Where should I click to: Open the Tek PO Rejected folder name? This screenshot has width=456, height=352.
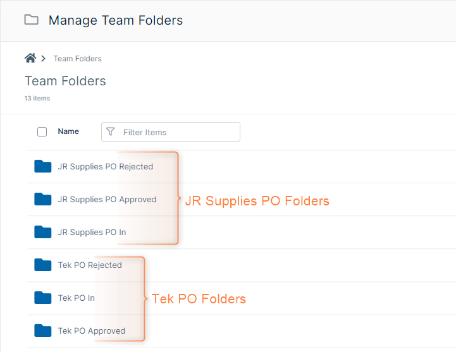tap(90, 265)
